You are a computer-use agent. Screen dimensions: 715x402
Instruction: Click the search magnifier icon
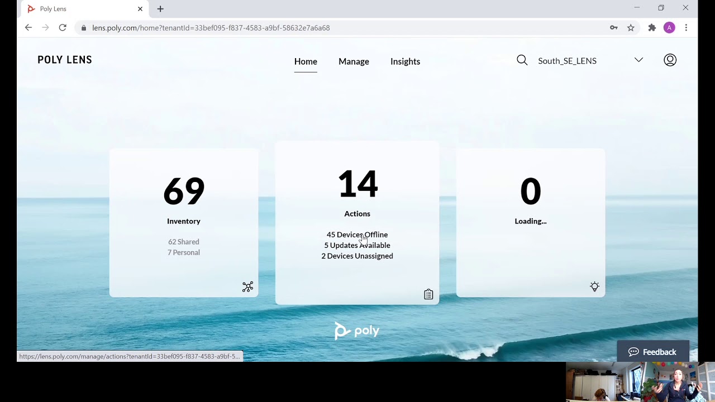pyautogui.click(x=522, y=60)
